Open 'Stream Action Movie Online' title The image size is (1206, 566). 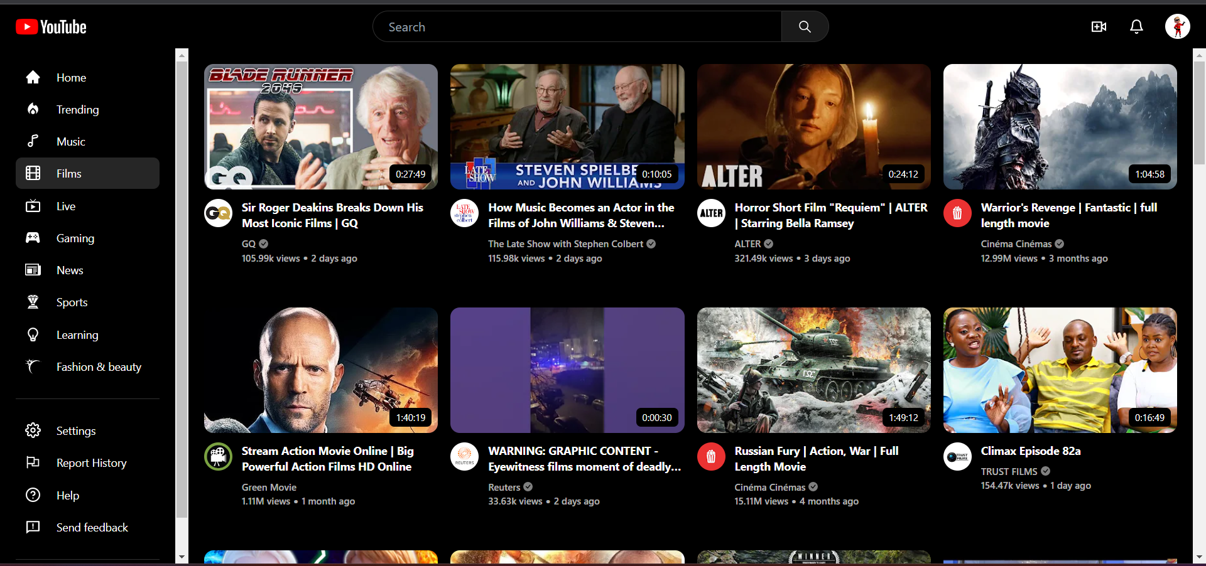[x=327, y=459]
